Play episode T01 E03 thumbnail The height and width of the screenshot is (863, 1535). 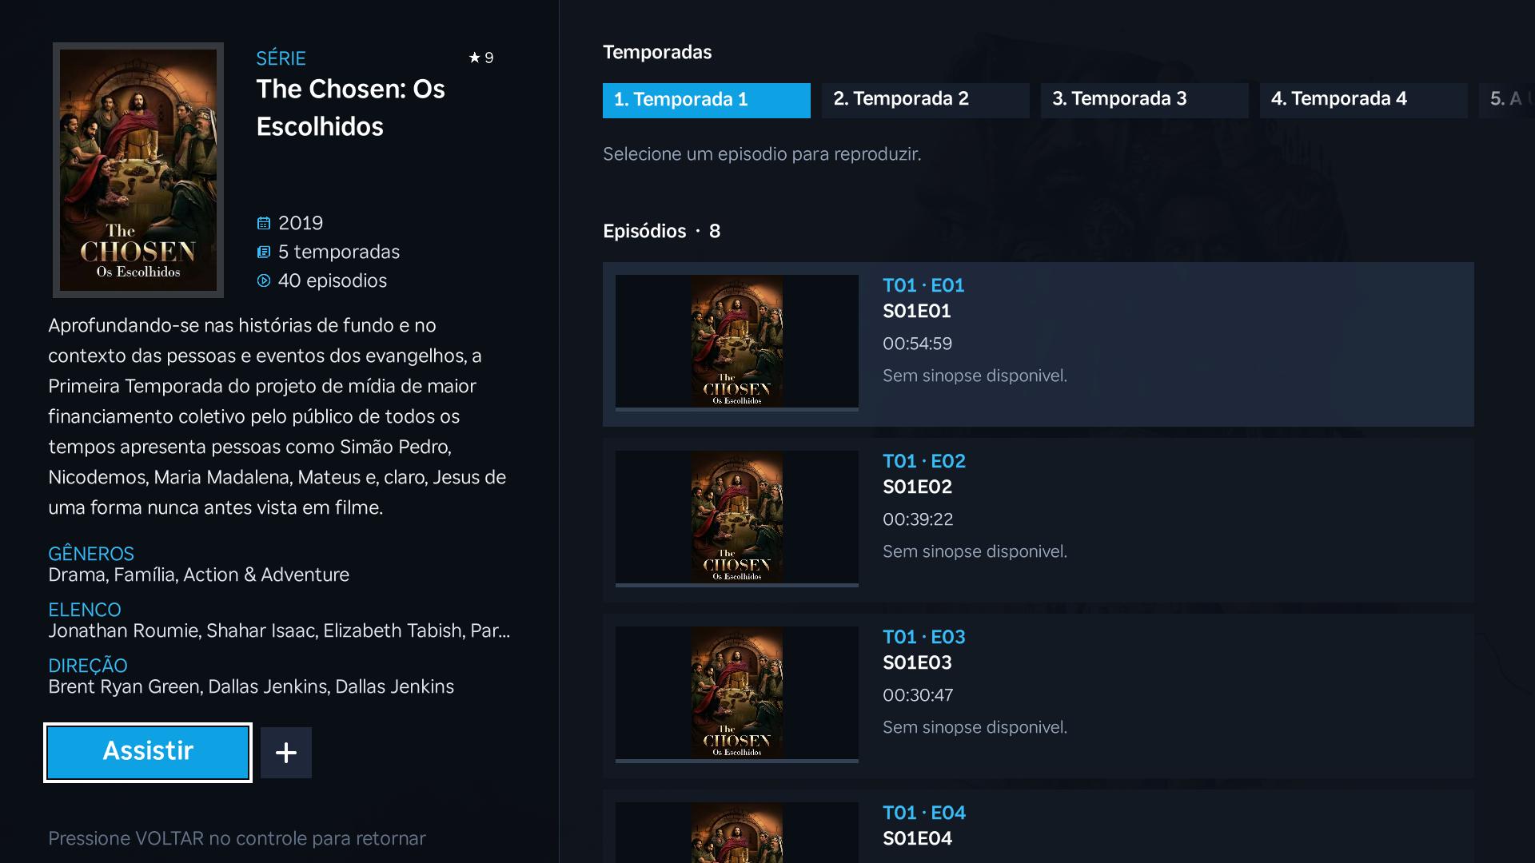pos(737,693)
